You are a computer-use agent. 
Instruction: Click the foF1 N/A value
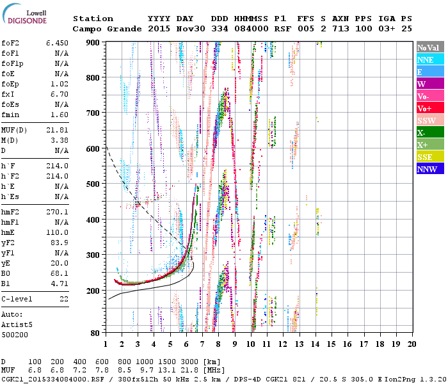[61, 53]
